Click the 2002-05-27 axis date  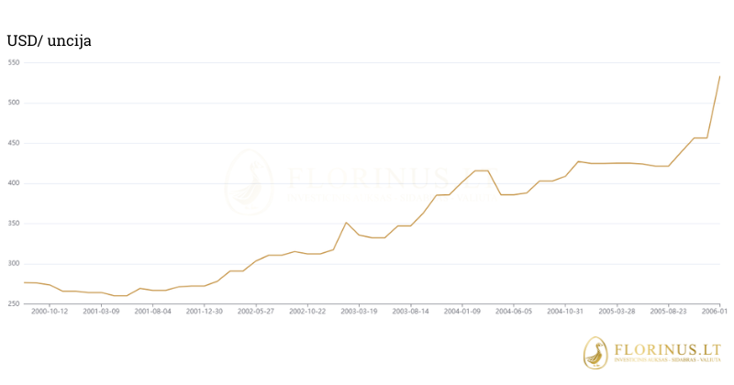tap(256, 312)
